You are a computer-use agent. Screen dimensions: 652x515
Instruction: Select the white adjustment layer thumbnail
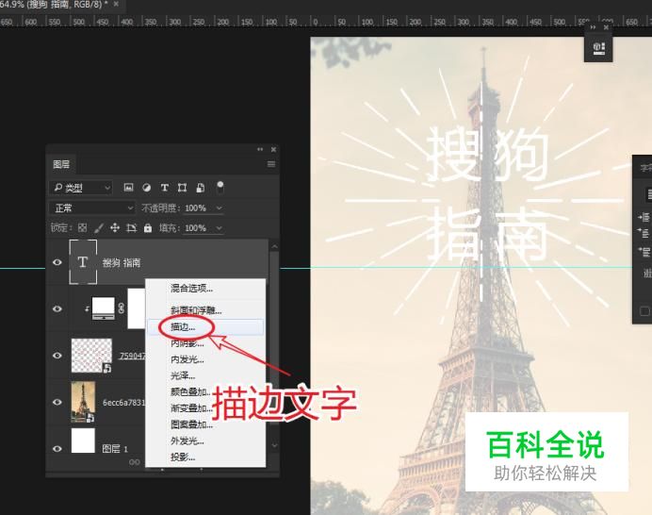[x=103, y=308]
